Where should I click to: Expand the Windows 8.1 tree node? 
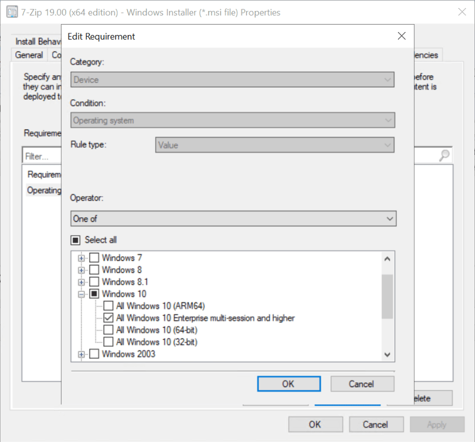click(x=81, y=282)
